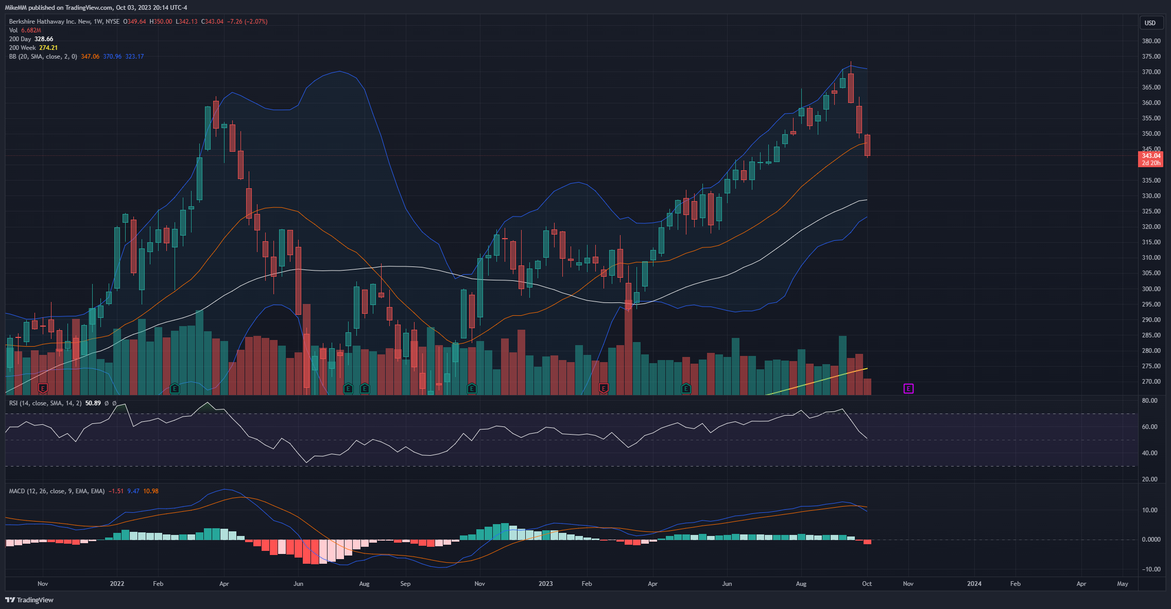Click the RSI axis label 80.00
The image size is (1171, 609).
[1150, 400]
